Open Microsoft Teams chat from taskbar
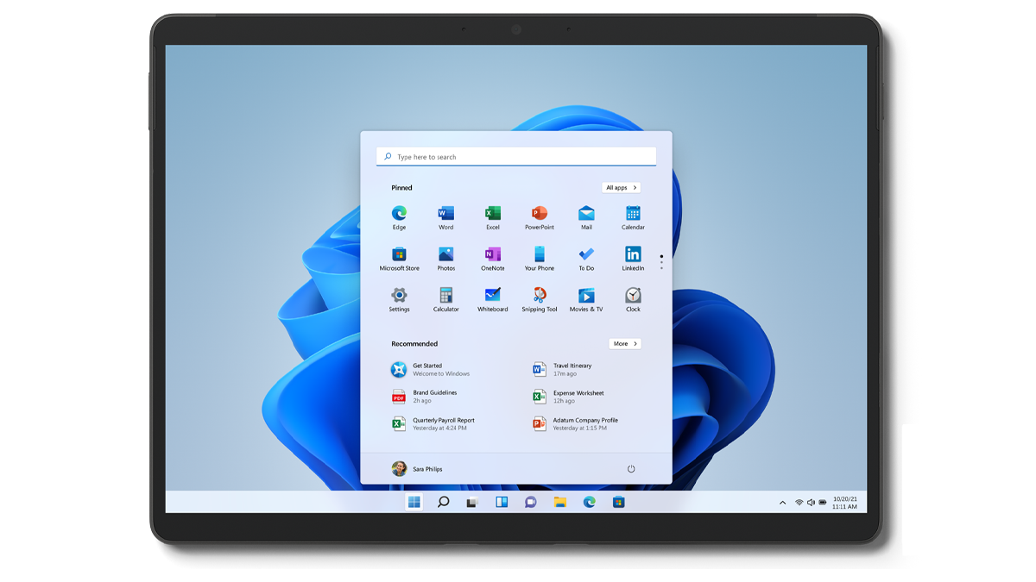The image size is (1036, 582). coord(530,501)
